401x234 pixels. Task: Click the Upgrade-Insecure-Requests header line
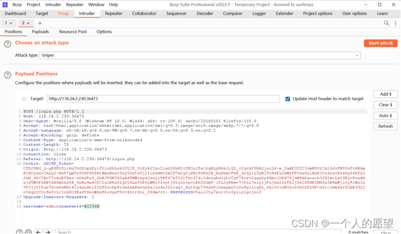tap(59, 197)
